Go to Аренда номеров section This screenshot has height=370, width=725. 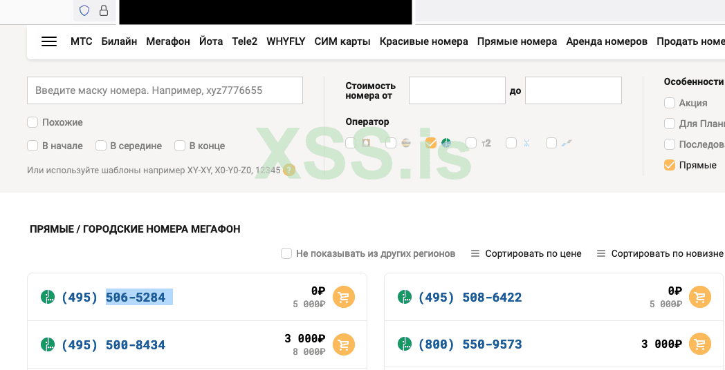(607, 41)
